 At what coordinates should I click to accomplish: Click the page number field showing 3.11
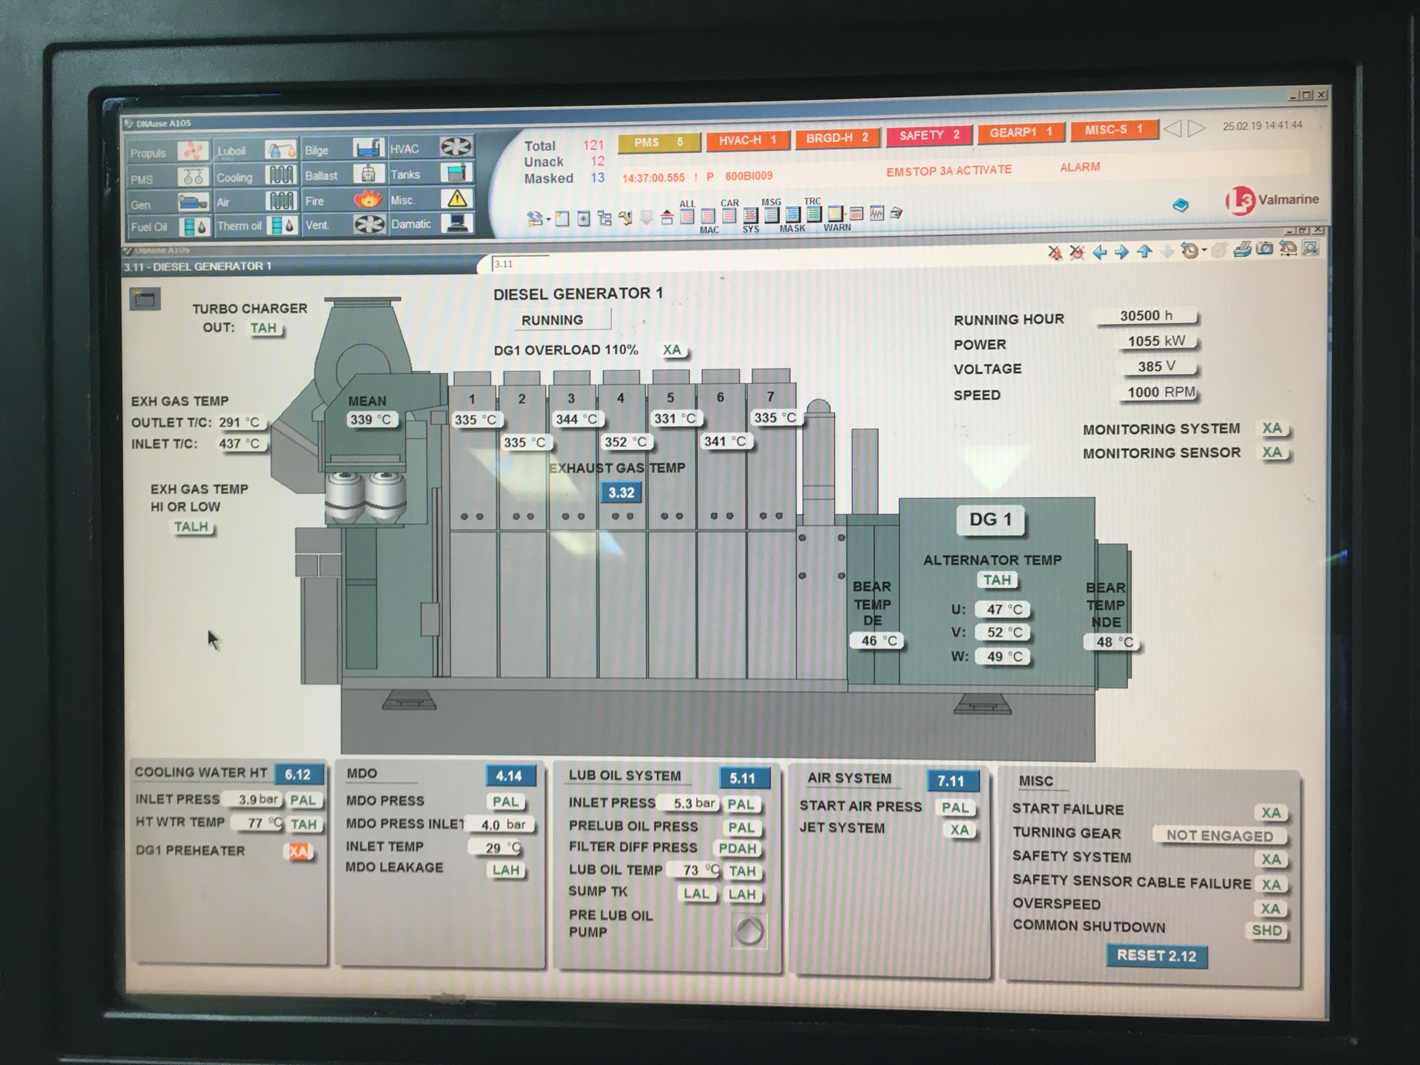click(x=520, y=264)
